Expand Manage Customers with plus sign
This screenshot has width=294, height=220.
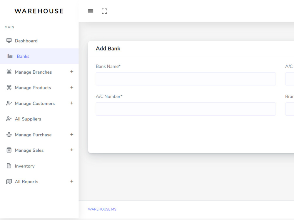click(x=72, y=103)
